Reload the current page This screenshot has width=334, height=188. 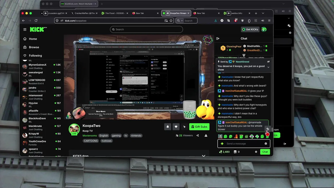36,21
